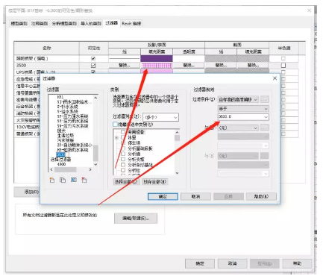Screen dimensions: 323x279
Task: Check the 停车场 category checkbox
Action: (123, 142)
